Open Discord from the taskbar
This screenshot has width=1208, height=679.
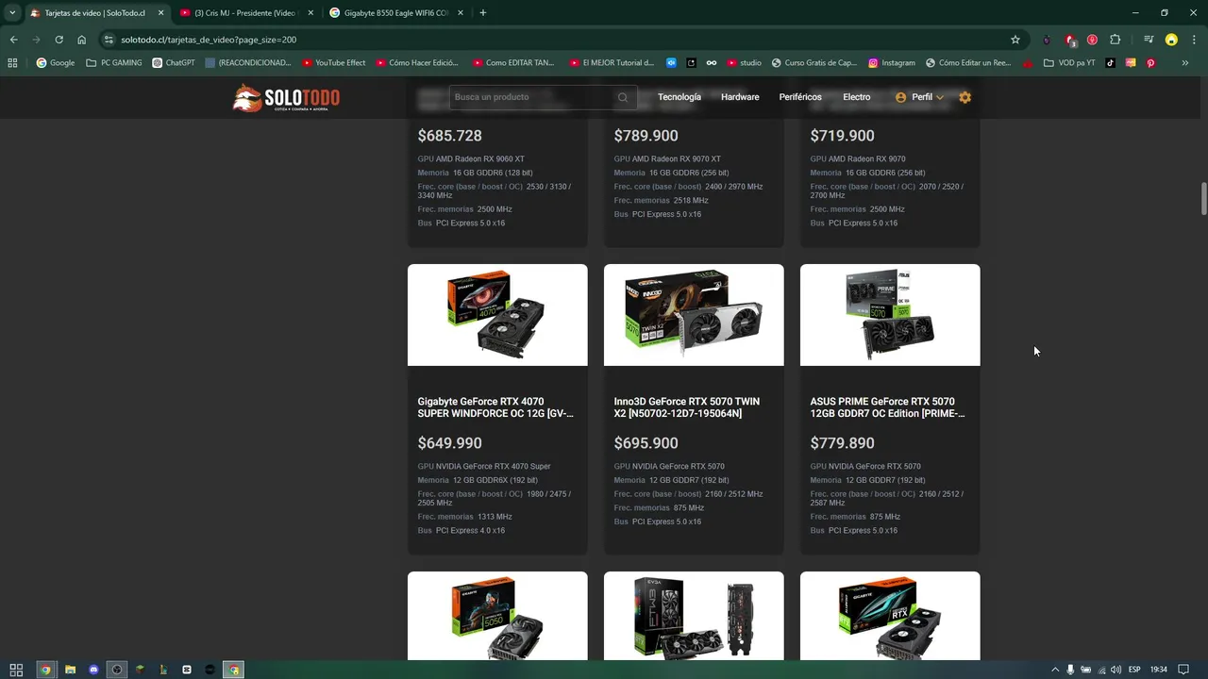tap(93, 670)
